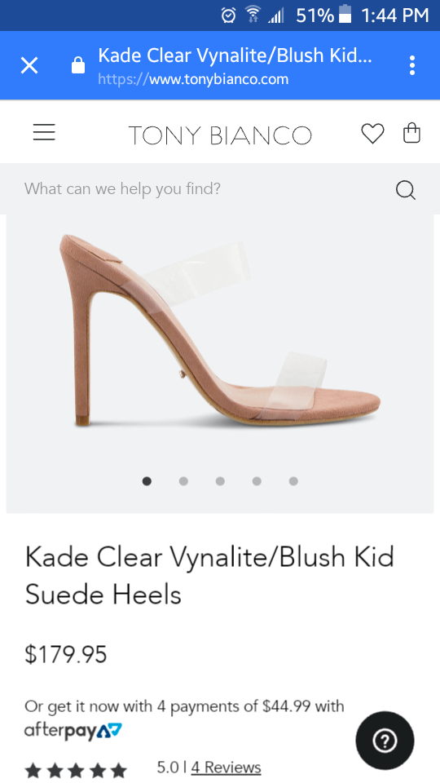Open the shopping bag cart
440x783 pixels.
pyautogui.click(x=411, y=133)
